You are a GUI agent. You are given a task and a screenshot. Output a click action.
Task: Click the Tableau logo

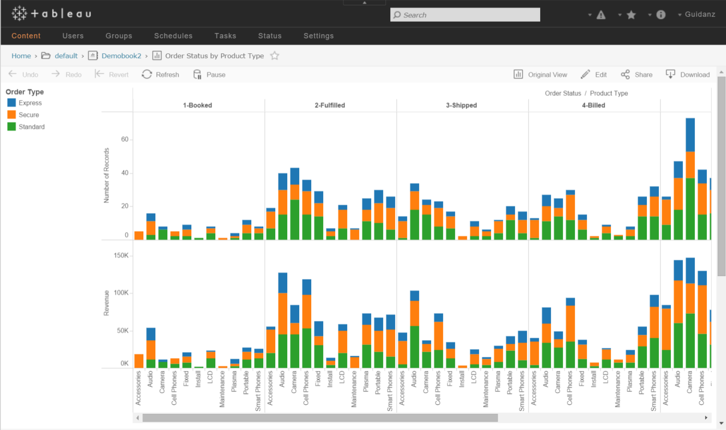(x=52, y=13)
